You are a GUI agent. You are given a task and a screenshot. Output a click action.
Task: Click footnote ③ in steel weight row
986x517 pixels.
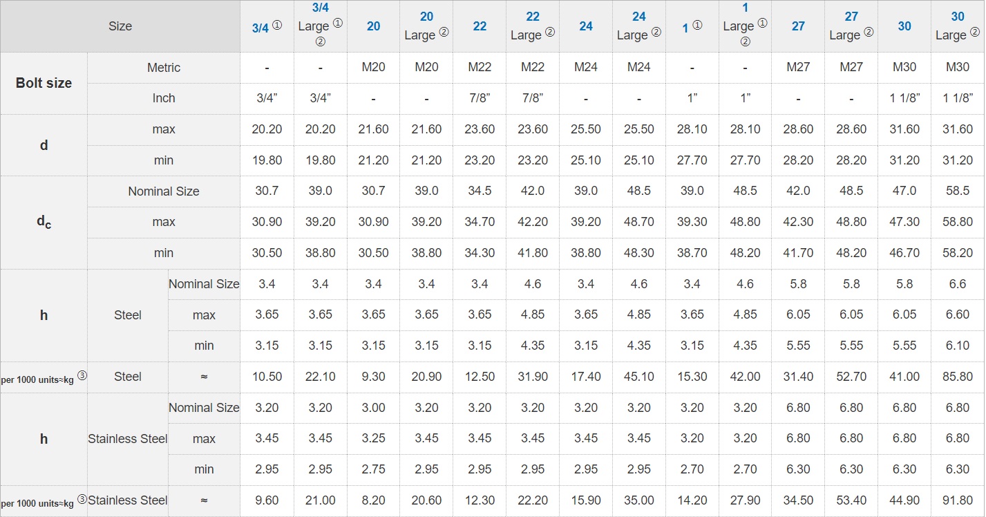(x=82, y=375)
